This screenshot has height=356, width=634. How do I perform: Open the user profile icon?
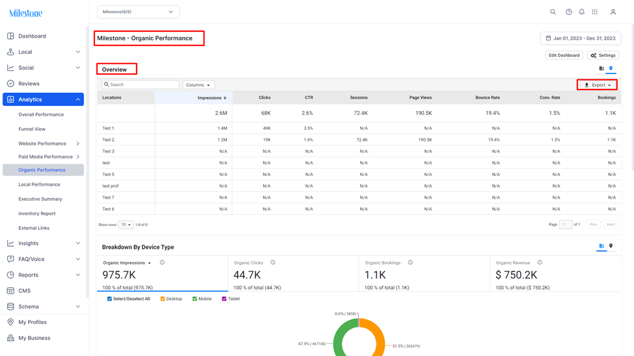[x=613, y=12]
